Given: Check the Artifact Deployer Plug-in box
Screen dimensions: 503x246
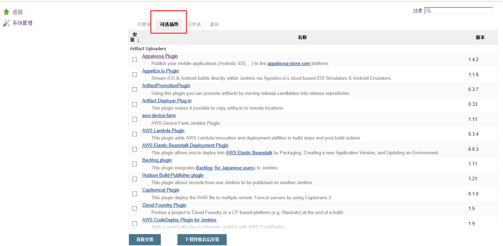Looking at the screenshot, I should (134, 104).
